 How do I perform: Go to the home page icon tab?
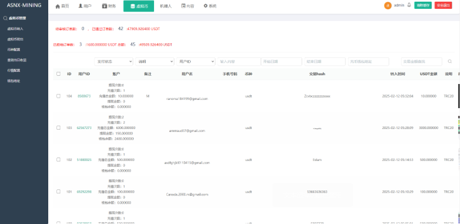click(x=62, y=6)
